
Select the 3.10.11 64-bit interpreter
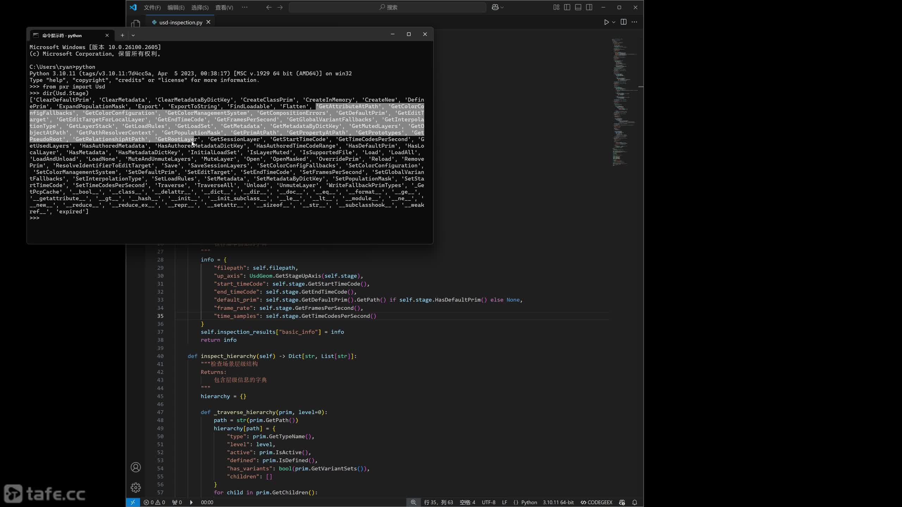tap(558, 502)
